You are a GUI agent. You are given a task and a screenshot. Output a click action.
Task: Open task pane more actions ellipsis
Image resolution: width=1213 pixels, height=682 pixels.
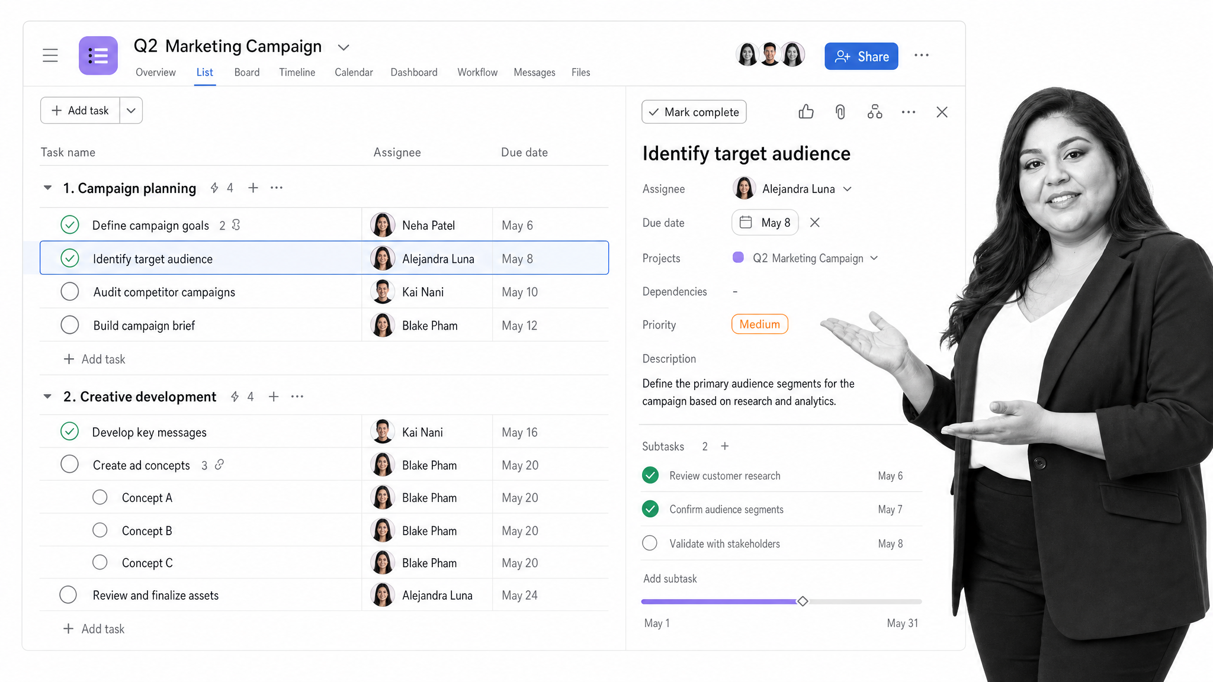coord(909,112)
